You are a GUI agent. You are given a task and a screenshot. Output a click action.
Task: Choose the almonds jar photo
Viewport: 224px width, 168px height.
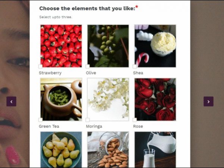tap(108, 150)
